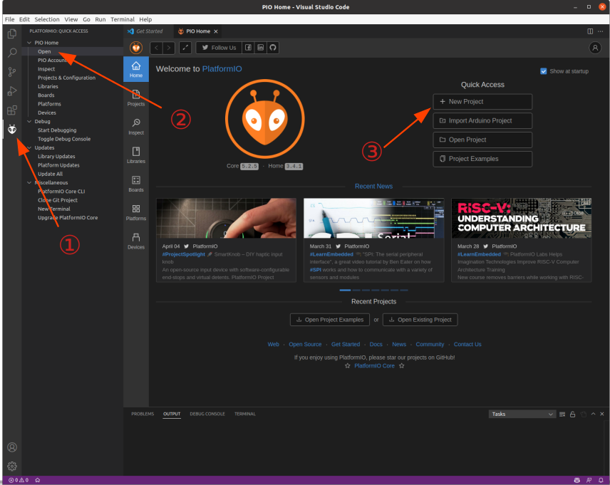
Task: Open the Community footer link
Action: 430,344
